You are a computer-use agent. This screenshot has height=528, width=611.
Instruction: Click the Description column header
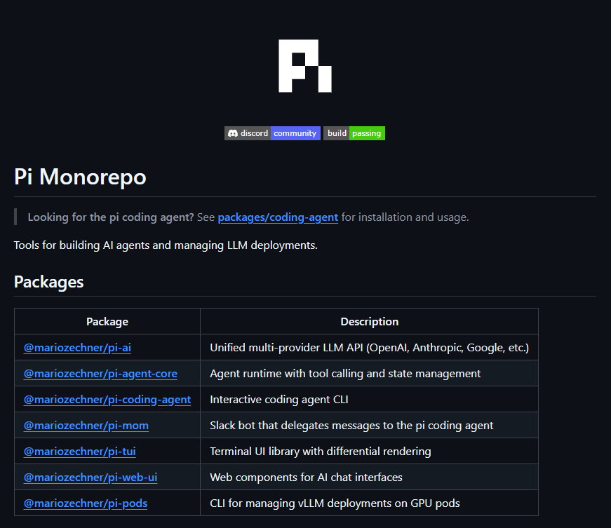[x=369, y=322]
